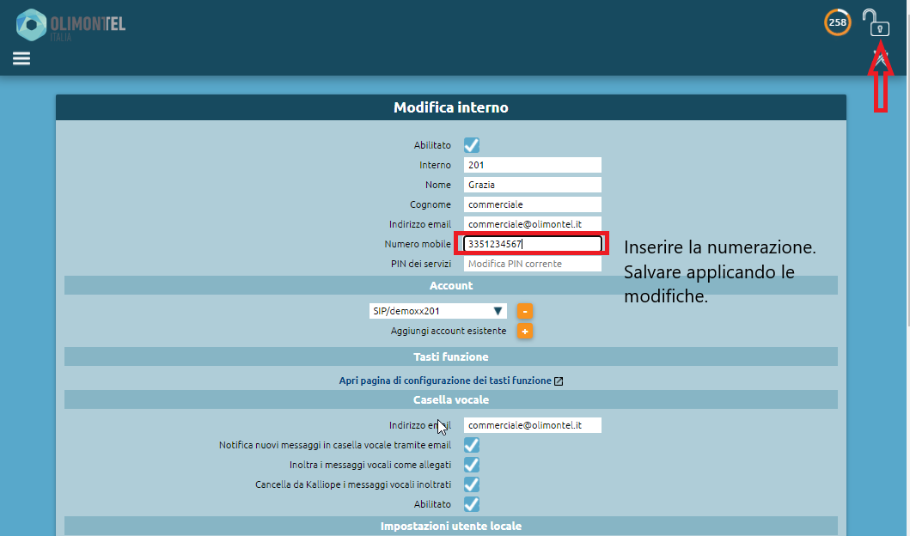Add an existing account with the plus button
The width and height of the screenshot is (910, 536).
coord(525,331)
